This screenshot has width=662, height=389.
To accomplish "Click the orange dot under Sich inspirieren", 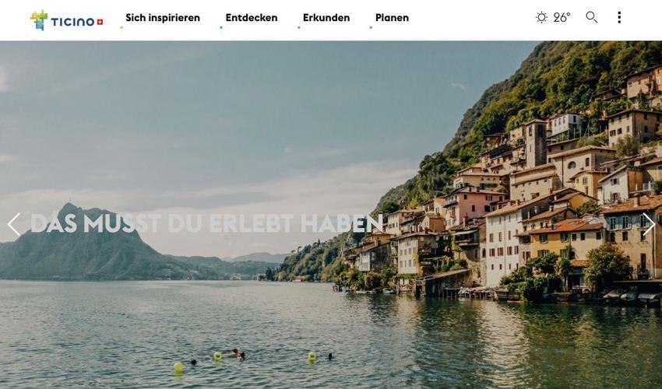I will coord(121,28).
